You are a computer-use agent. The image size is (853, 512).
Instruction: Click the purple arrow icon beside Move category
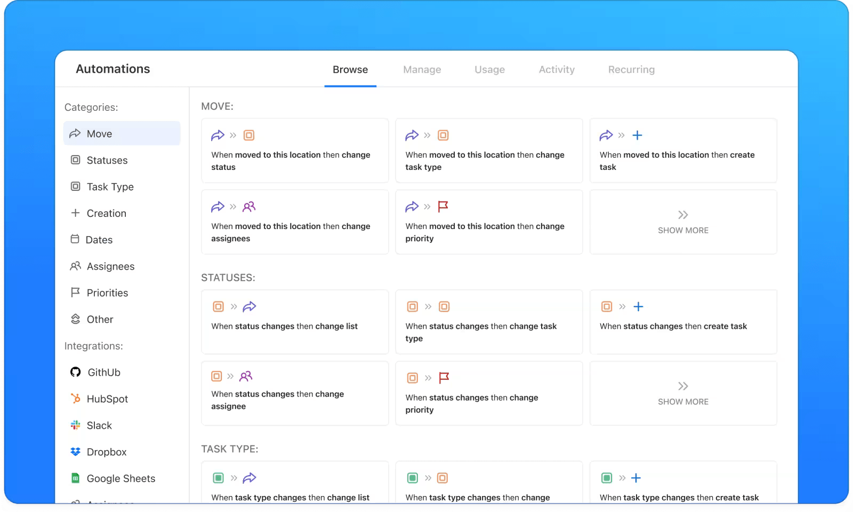[x=75, y=133]
